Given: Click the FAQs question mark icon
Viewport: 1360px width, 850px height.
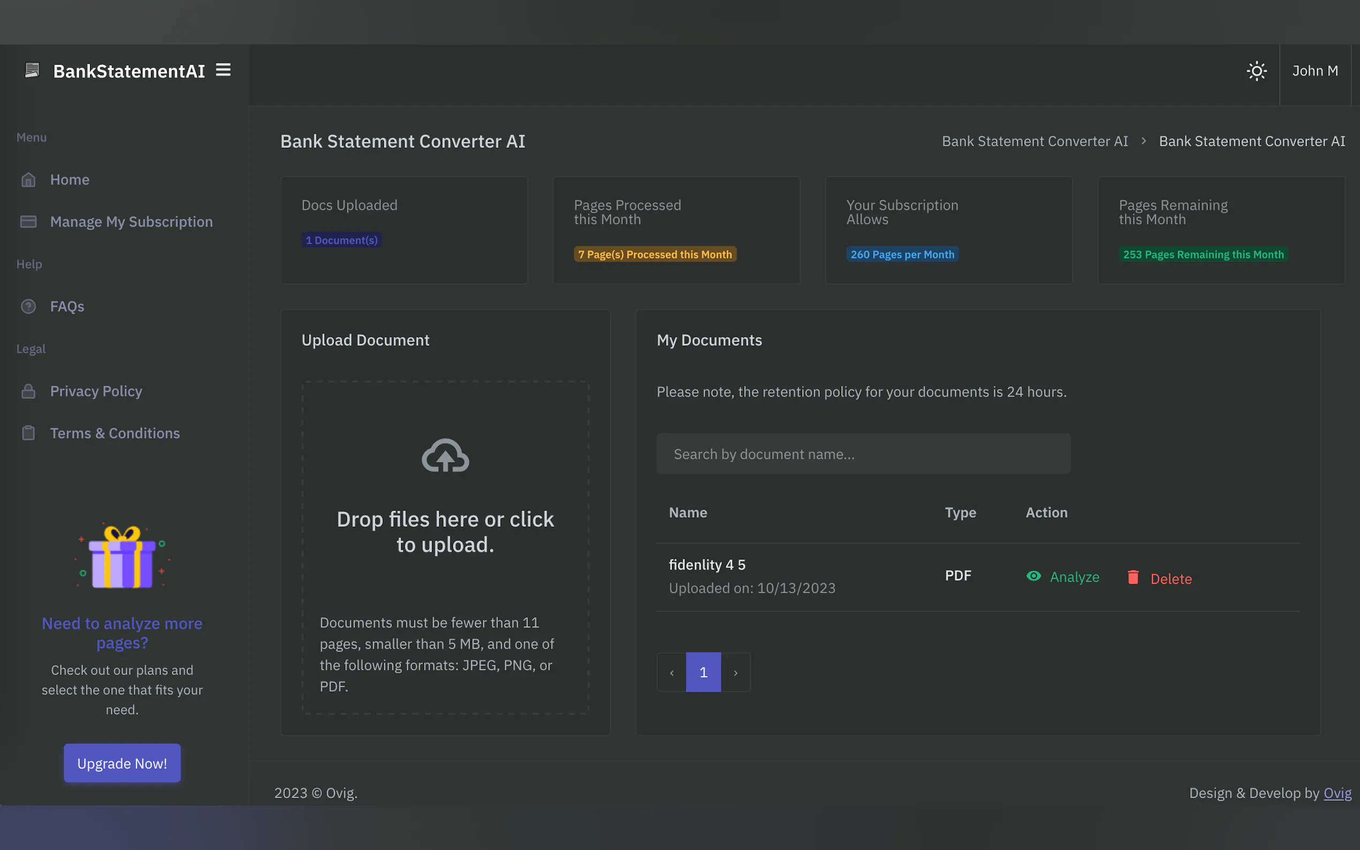Looking at the screenshot, I should tap(28, 306).
